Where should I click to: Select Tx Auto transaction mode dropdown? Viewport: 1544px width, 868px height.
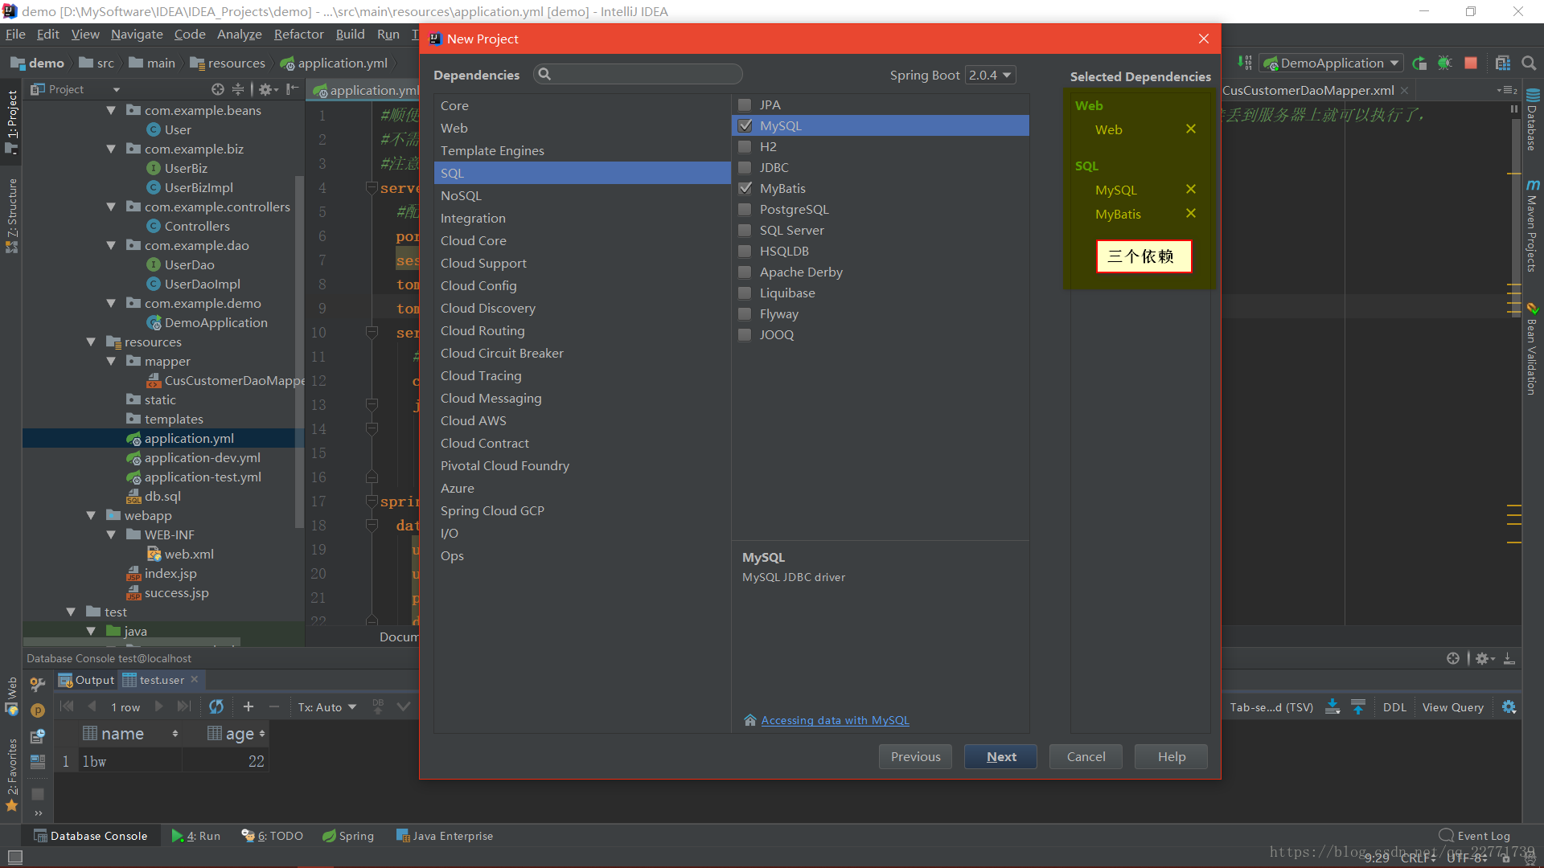327,706
